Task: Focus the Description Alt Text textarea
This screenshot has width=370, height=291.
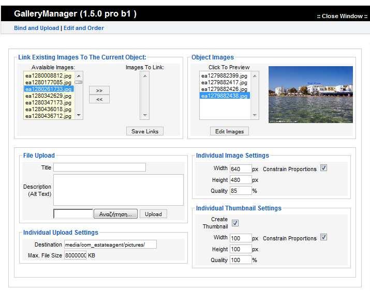Action: pyautogui.click(x=118, y=190)
